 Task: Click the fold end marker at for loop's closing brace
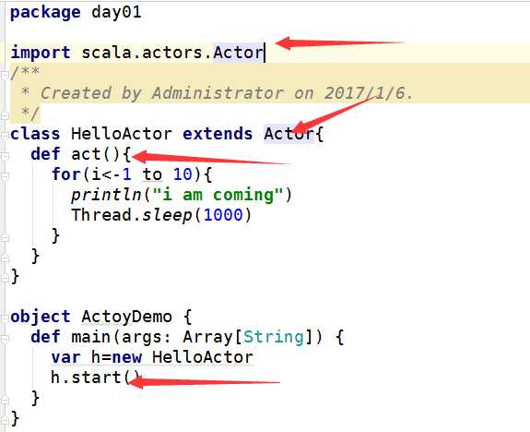pos(5,237)
